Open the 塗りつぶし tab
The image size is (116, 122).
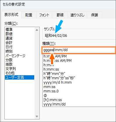(x=77, y=15)
